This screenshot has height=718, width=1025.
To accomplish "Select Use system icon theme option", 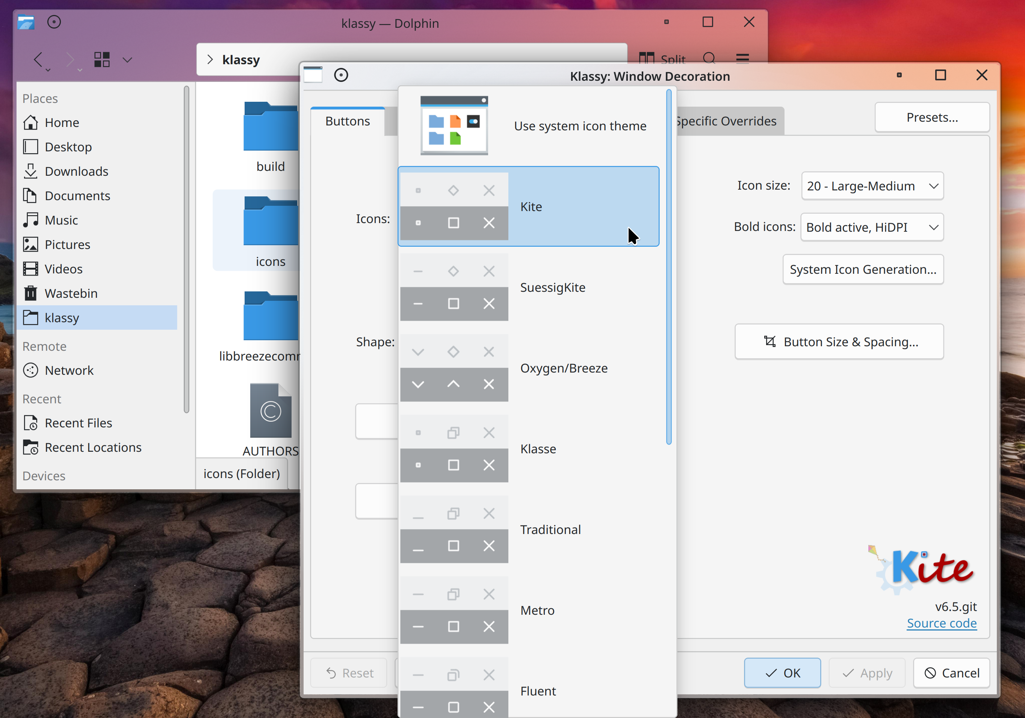I will point(529,126).
